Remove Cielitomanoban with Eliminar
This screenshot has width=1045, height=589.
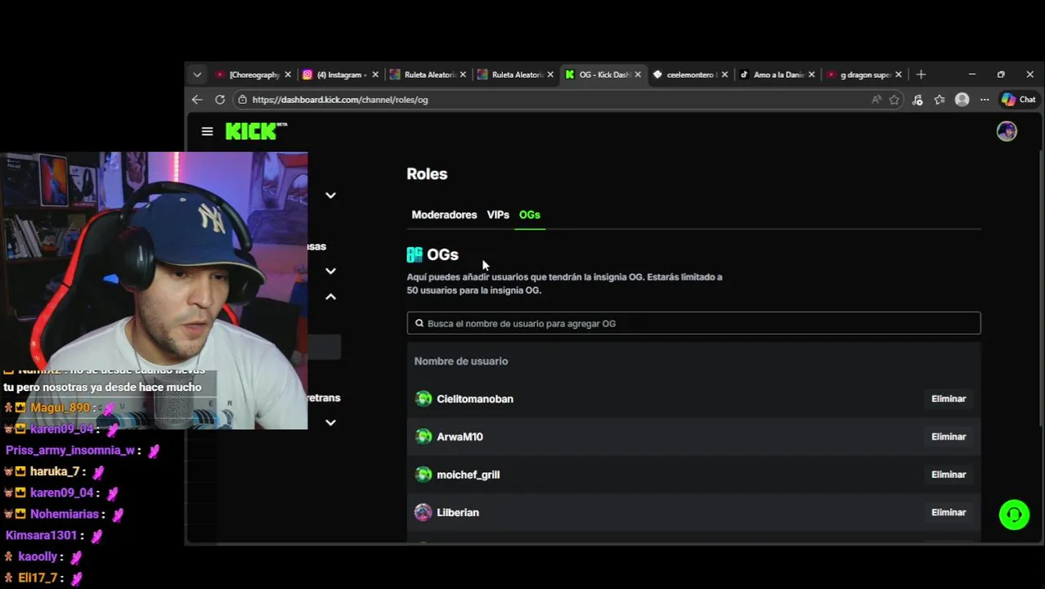[949, 398]
